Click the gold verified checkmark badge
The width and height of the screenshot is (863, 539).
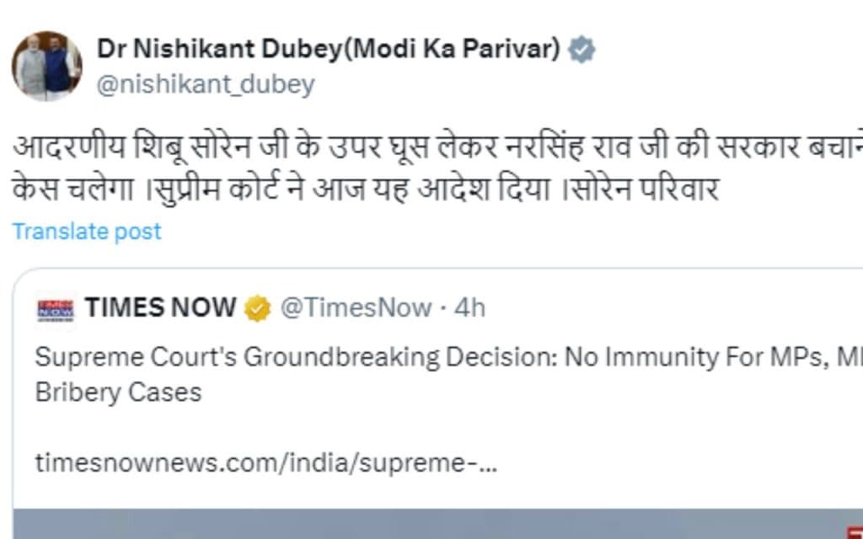257,309
